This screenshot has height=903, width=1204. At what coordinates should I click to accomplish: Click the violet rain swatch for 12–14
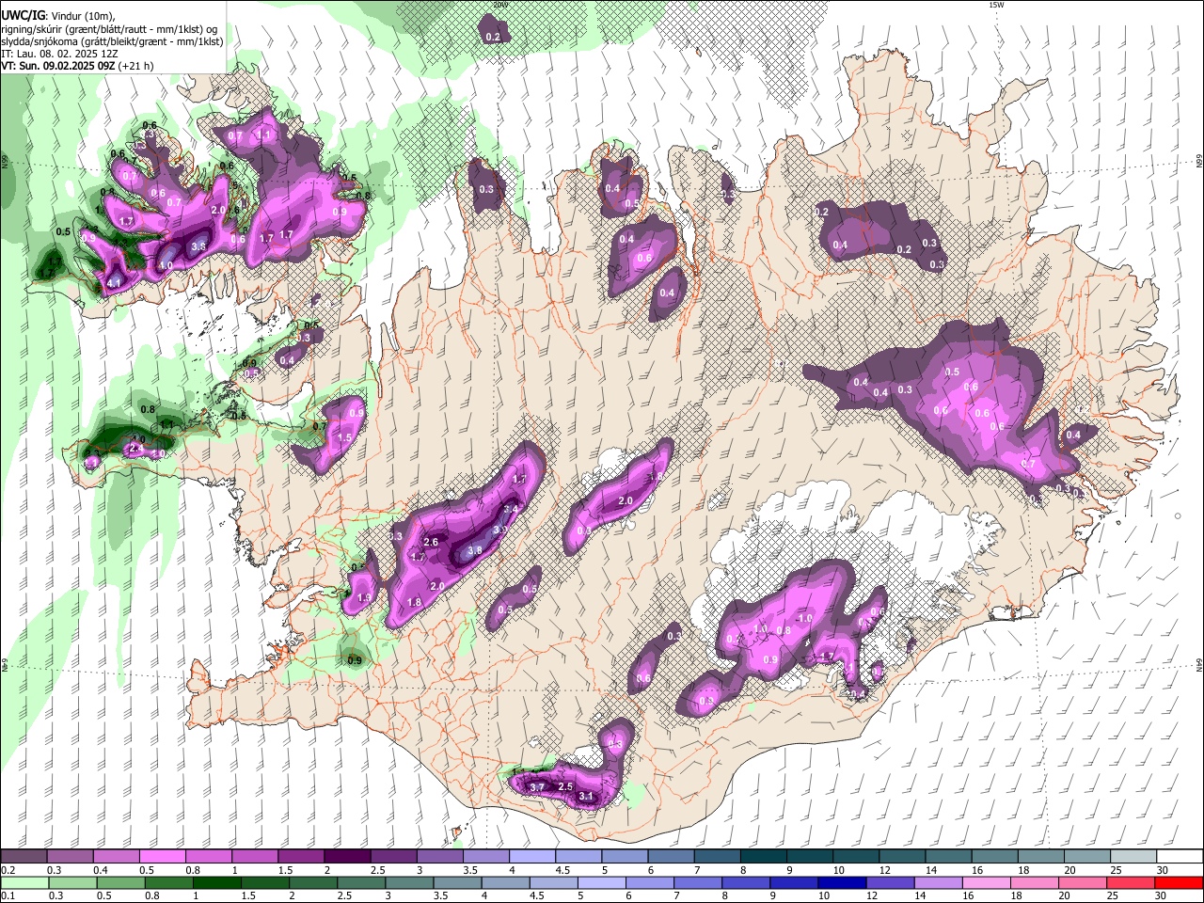tap(892, 882)
